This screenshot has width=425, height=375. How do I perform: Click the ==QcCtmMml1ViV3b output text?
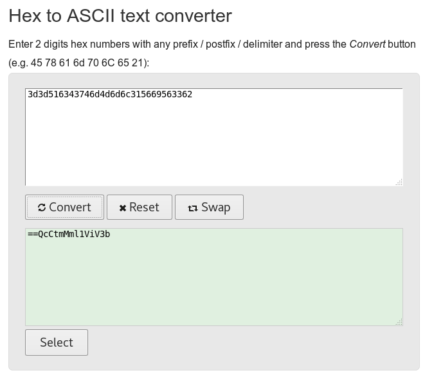click(x=69, y=234)
